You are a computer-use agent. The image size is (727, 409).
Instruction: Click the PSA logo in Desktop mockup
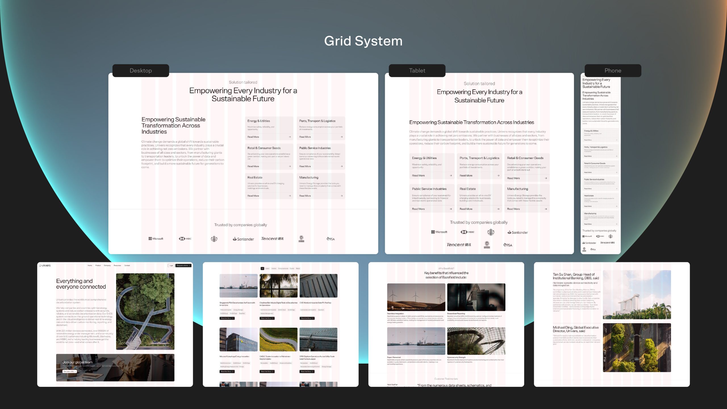coord(331,239)
